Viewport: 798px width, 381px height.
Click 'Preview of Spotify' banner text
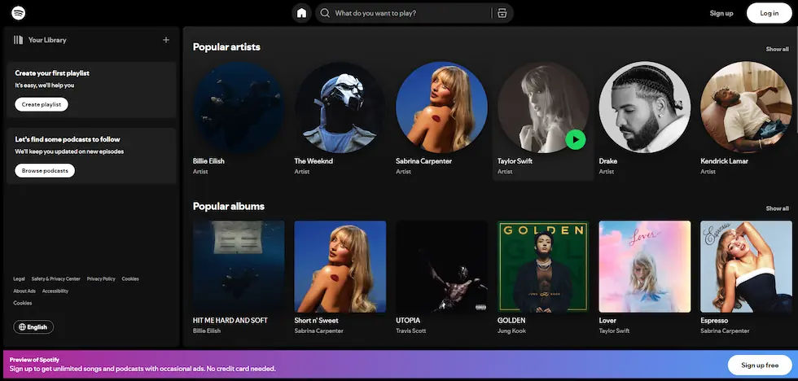pos(34,360)
